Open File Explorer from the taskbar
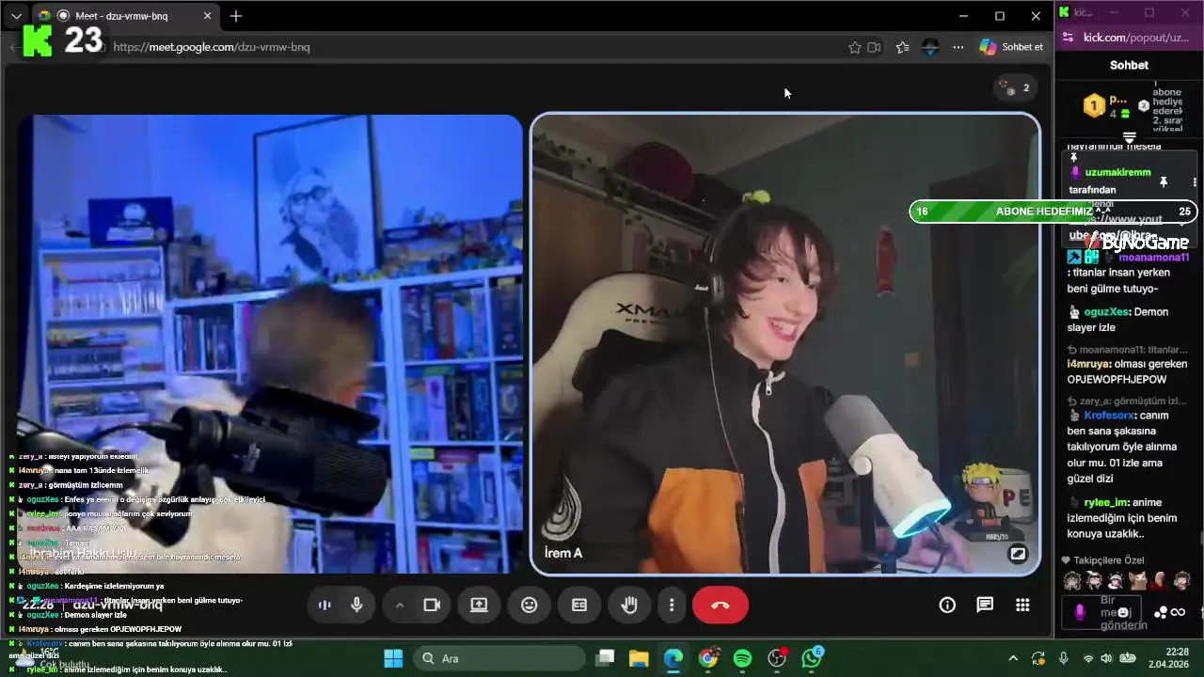1204x677 pixels. 639,658
